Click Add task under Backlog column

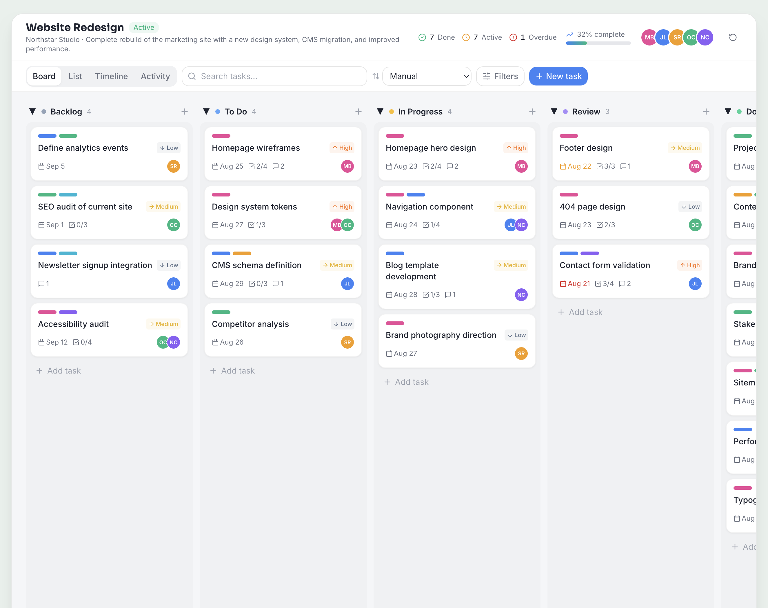[59, 371]
